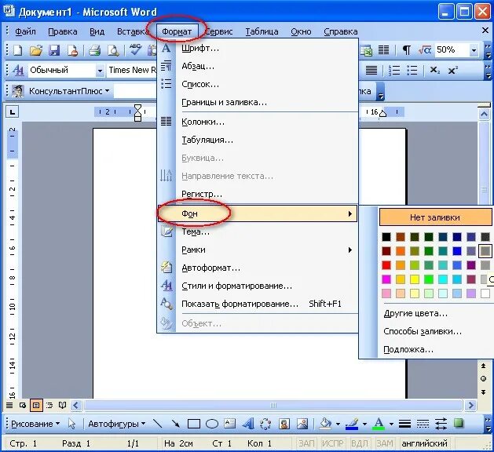Image resolution: width=494 pixels, height=452 pixels.
Task: Expand Рисование drawing menu
Action: 35,424
